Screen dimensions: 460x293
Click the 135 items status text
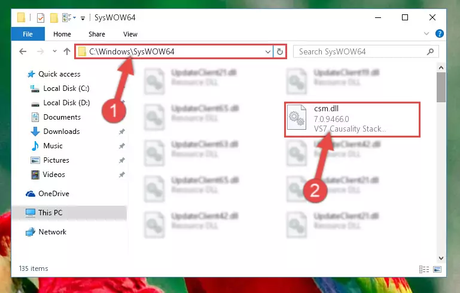[33, 268]
